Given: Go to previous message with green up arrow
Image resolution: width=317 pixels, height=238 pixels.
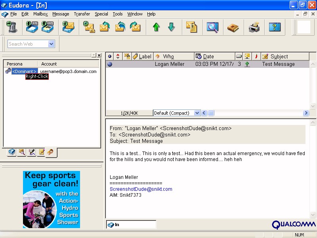Looking at the screenshot, I should click(x=156, y=27).
